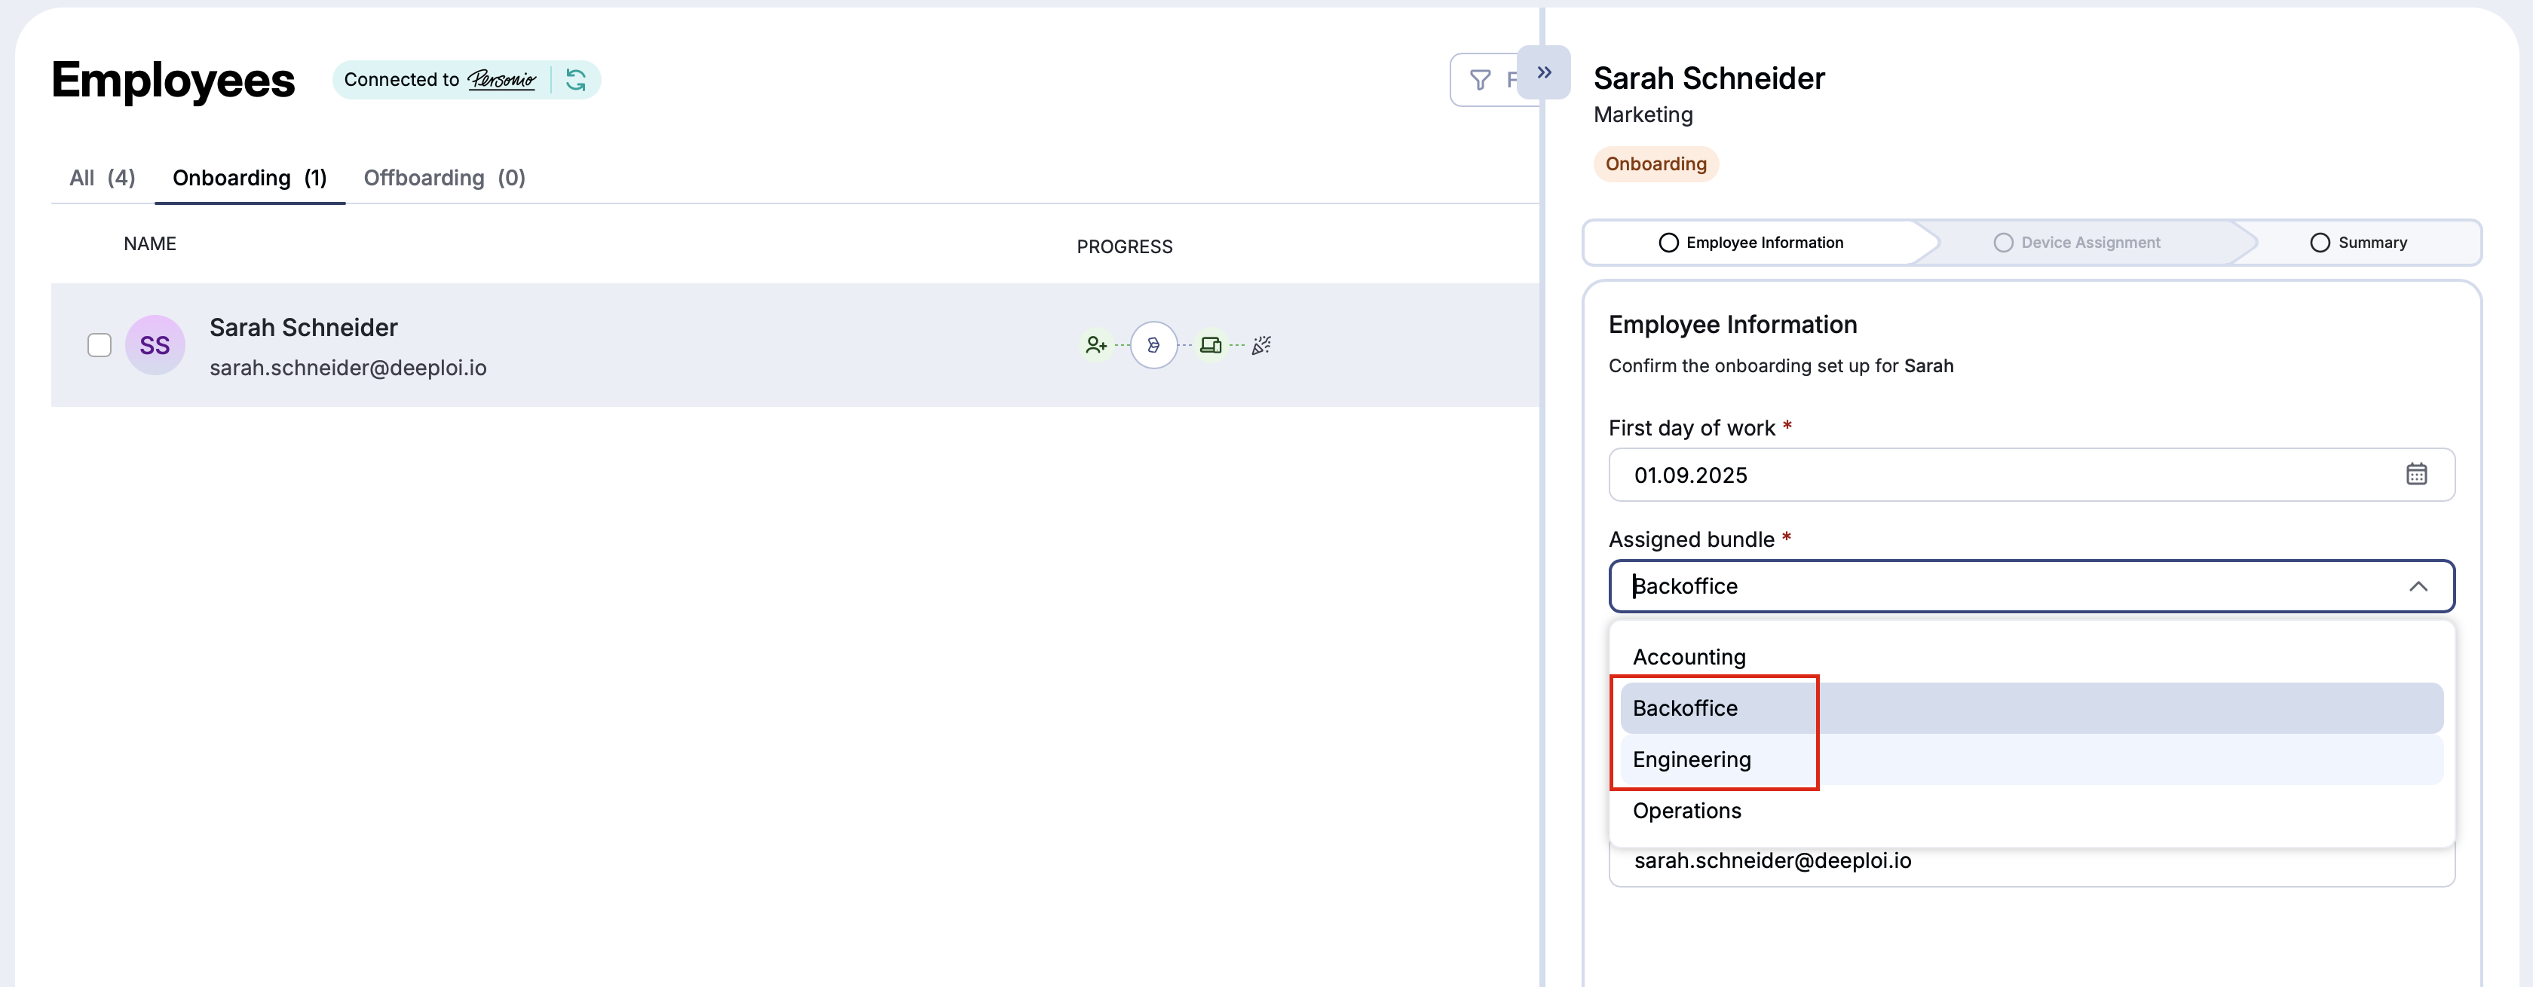Choose Backoffice bundle option
Image resolution: width=2533 pixels, height=987 pixels.
[2032, 707]
